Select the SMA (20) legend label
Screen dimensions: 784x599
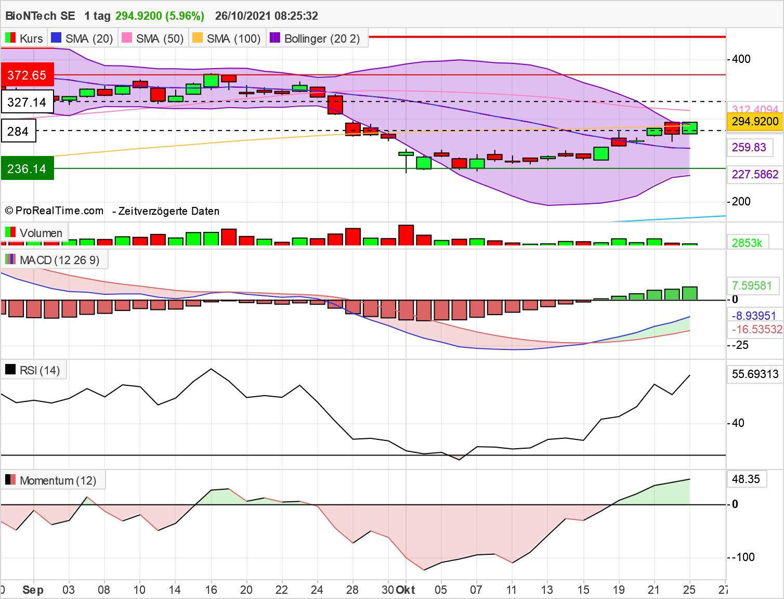89,38
